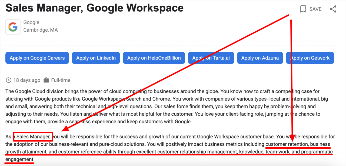346x166 pixels.
Task: Apply on Google Careers
Action: click(x=37, y=58)
